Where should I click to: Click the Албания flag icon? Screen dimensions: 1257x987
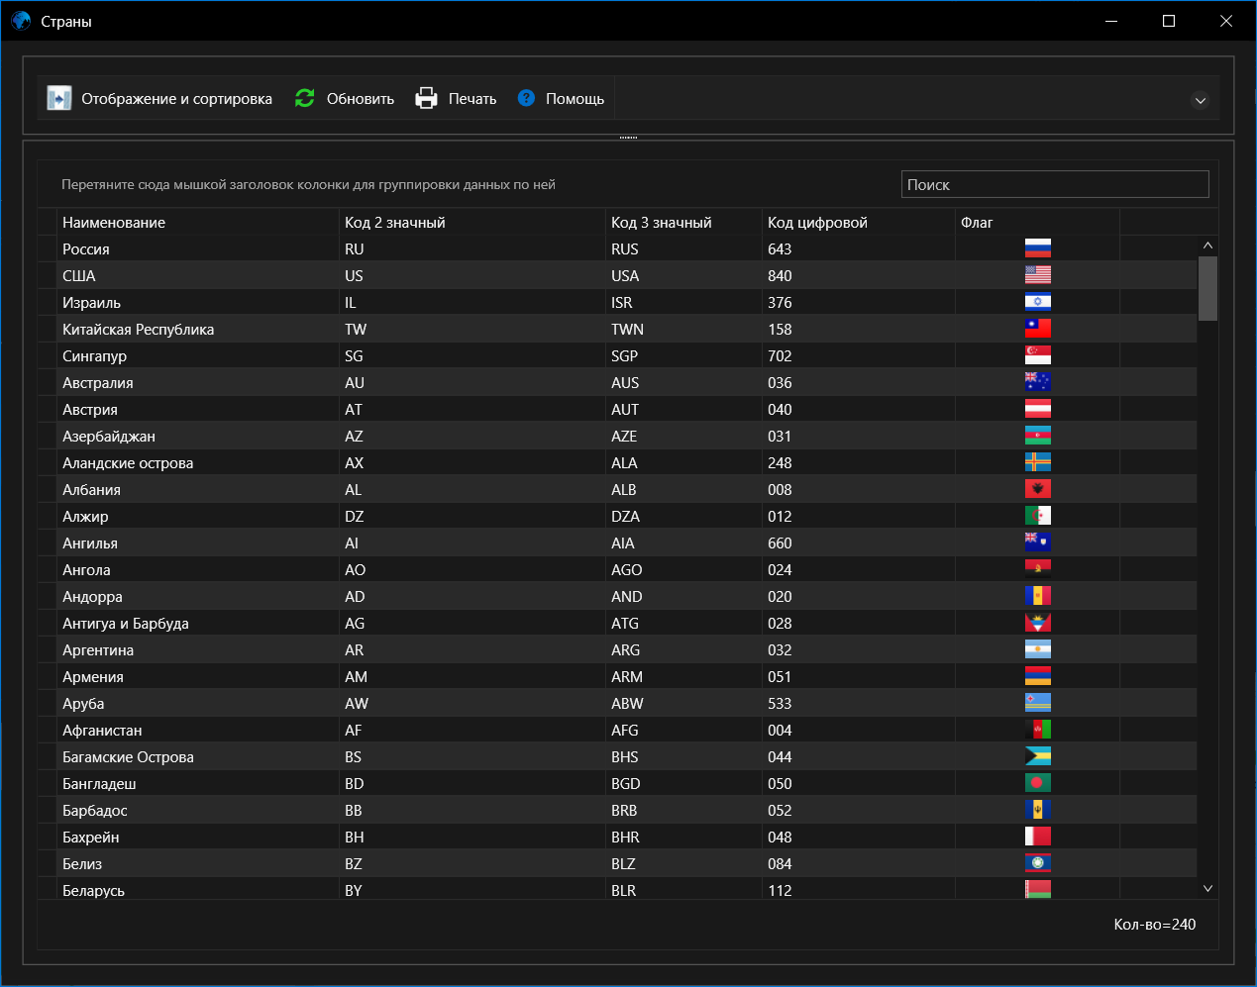[x=1038, y=489]
